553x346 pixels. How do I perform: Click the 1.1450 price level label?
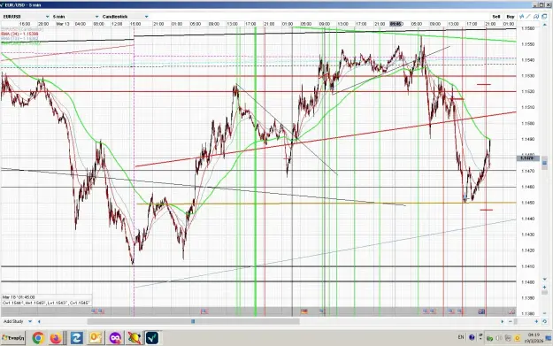[x=527, y=203]
